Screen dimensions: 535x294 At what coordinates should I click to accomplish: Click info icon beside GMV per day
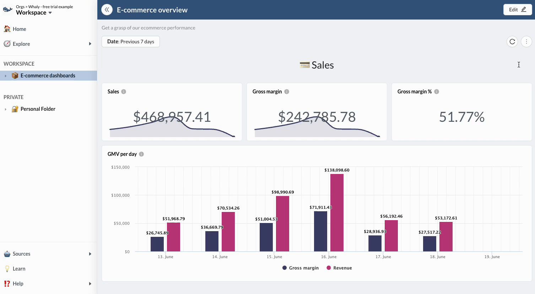(141, 154)
